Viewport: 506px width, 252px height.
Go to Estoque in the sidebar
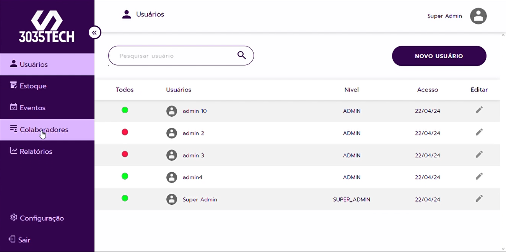(x=47, y=86)
